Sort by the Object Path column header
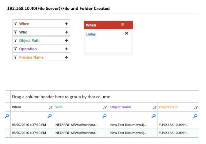 (168, 107)
